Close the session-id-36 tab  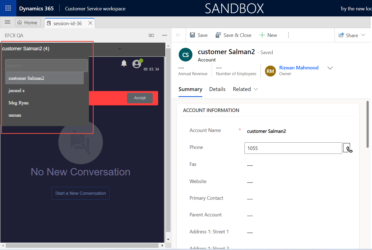pos(90,23)
